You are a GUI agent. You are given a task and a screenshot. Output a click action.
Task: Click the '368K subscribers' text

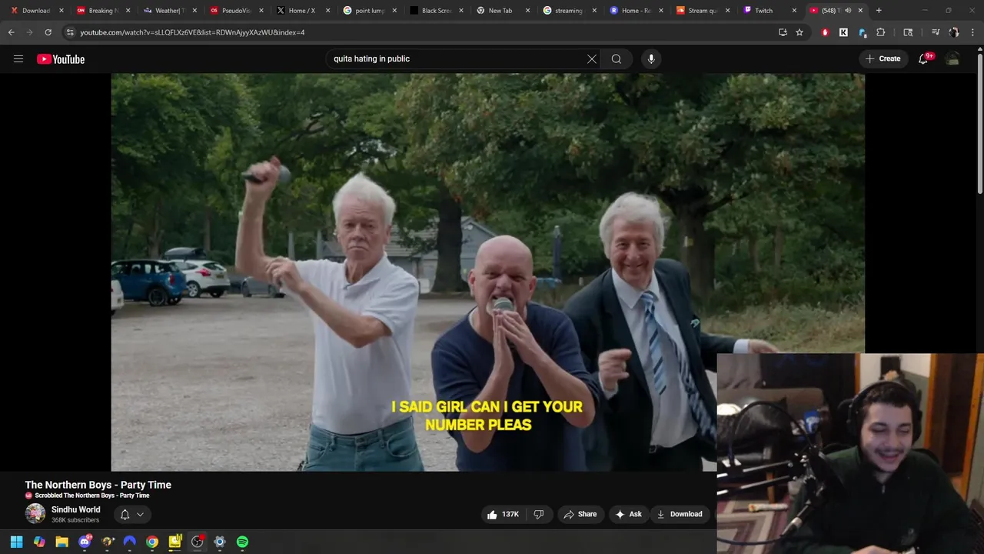[x=75, y=520]
